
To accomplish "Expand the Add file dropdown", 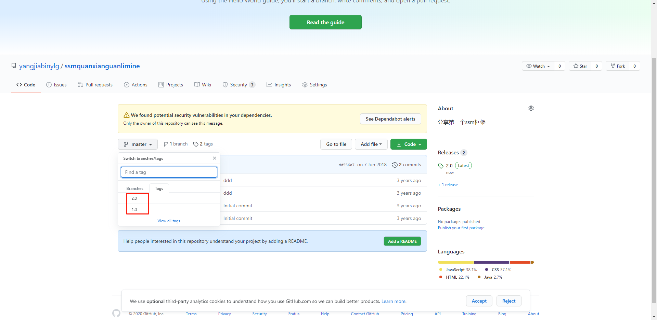I will (371, 144).
